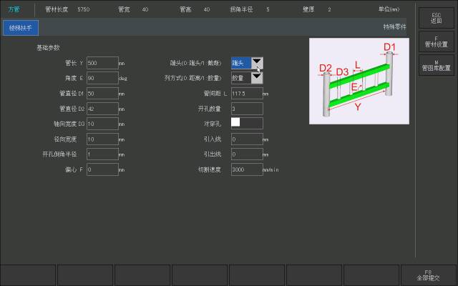Click the 轴向宽度 D3 input field
This screenshot has height=286, width=458.
[x=102, y=124]
